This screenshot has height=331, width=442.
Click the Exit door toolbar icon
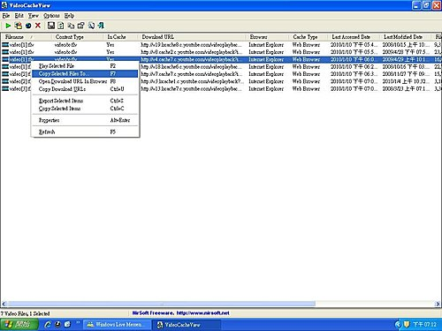tap(101, 26)
